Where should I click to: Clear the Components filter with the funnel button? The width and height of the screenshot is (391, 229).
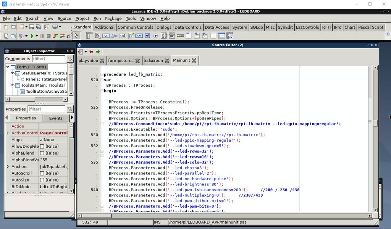pos(70,59)
